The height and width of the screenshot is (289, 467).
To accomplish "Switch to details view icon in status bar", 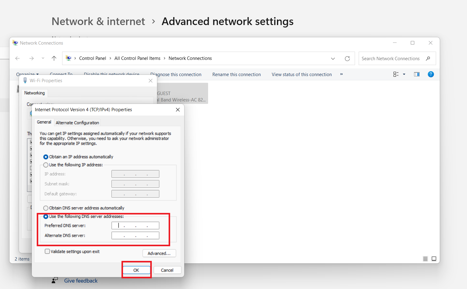I will pyautogui.click(x=425, y=259).
